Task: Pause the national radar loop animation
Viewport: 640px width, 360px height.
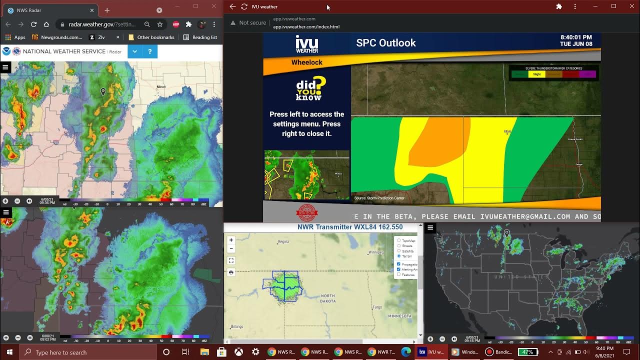Action: (454, 339)
